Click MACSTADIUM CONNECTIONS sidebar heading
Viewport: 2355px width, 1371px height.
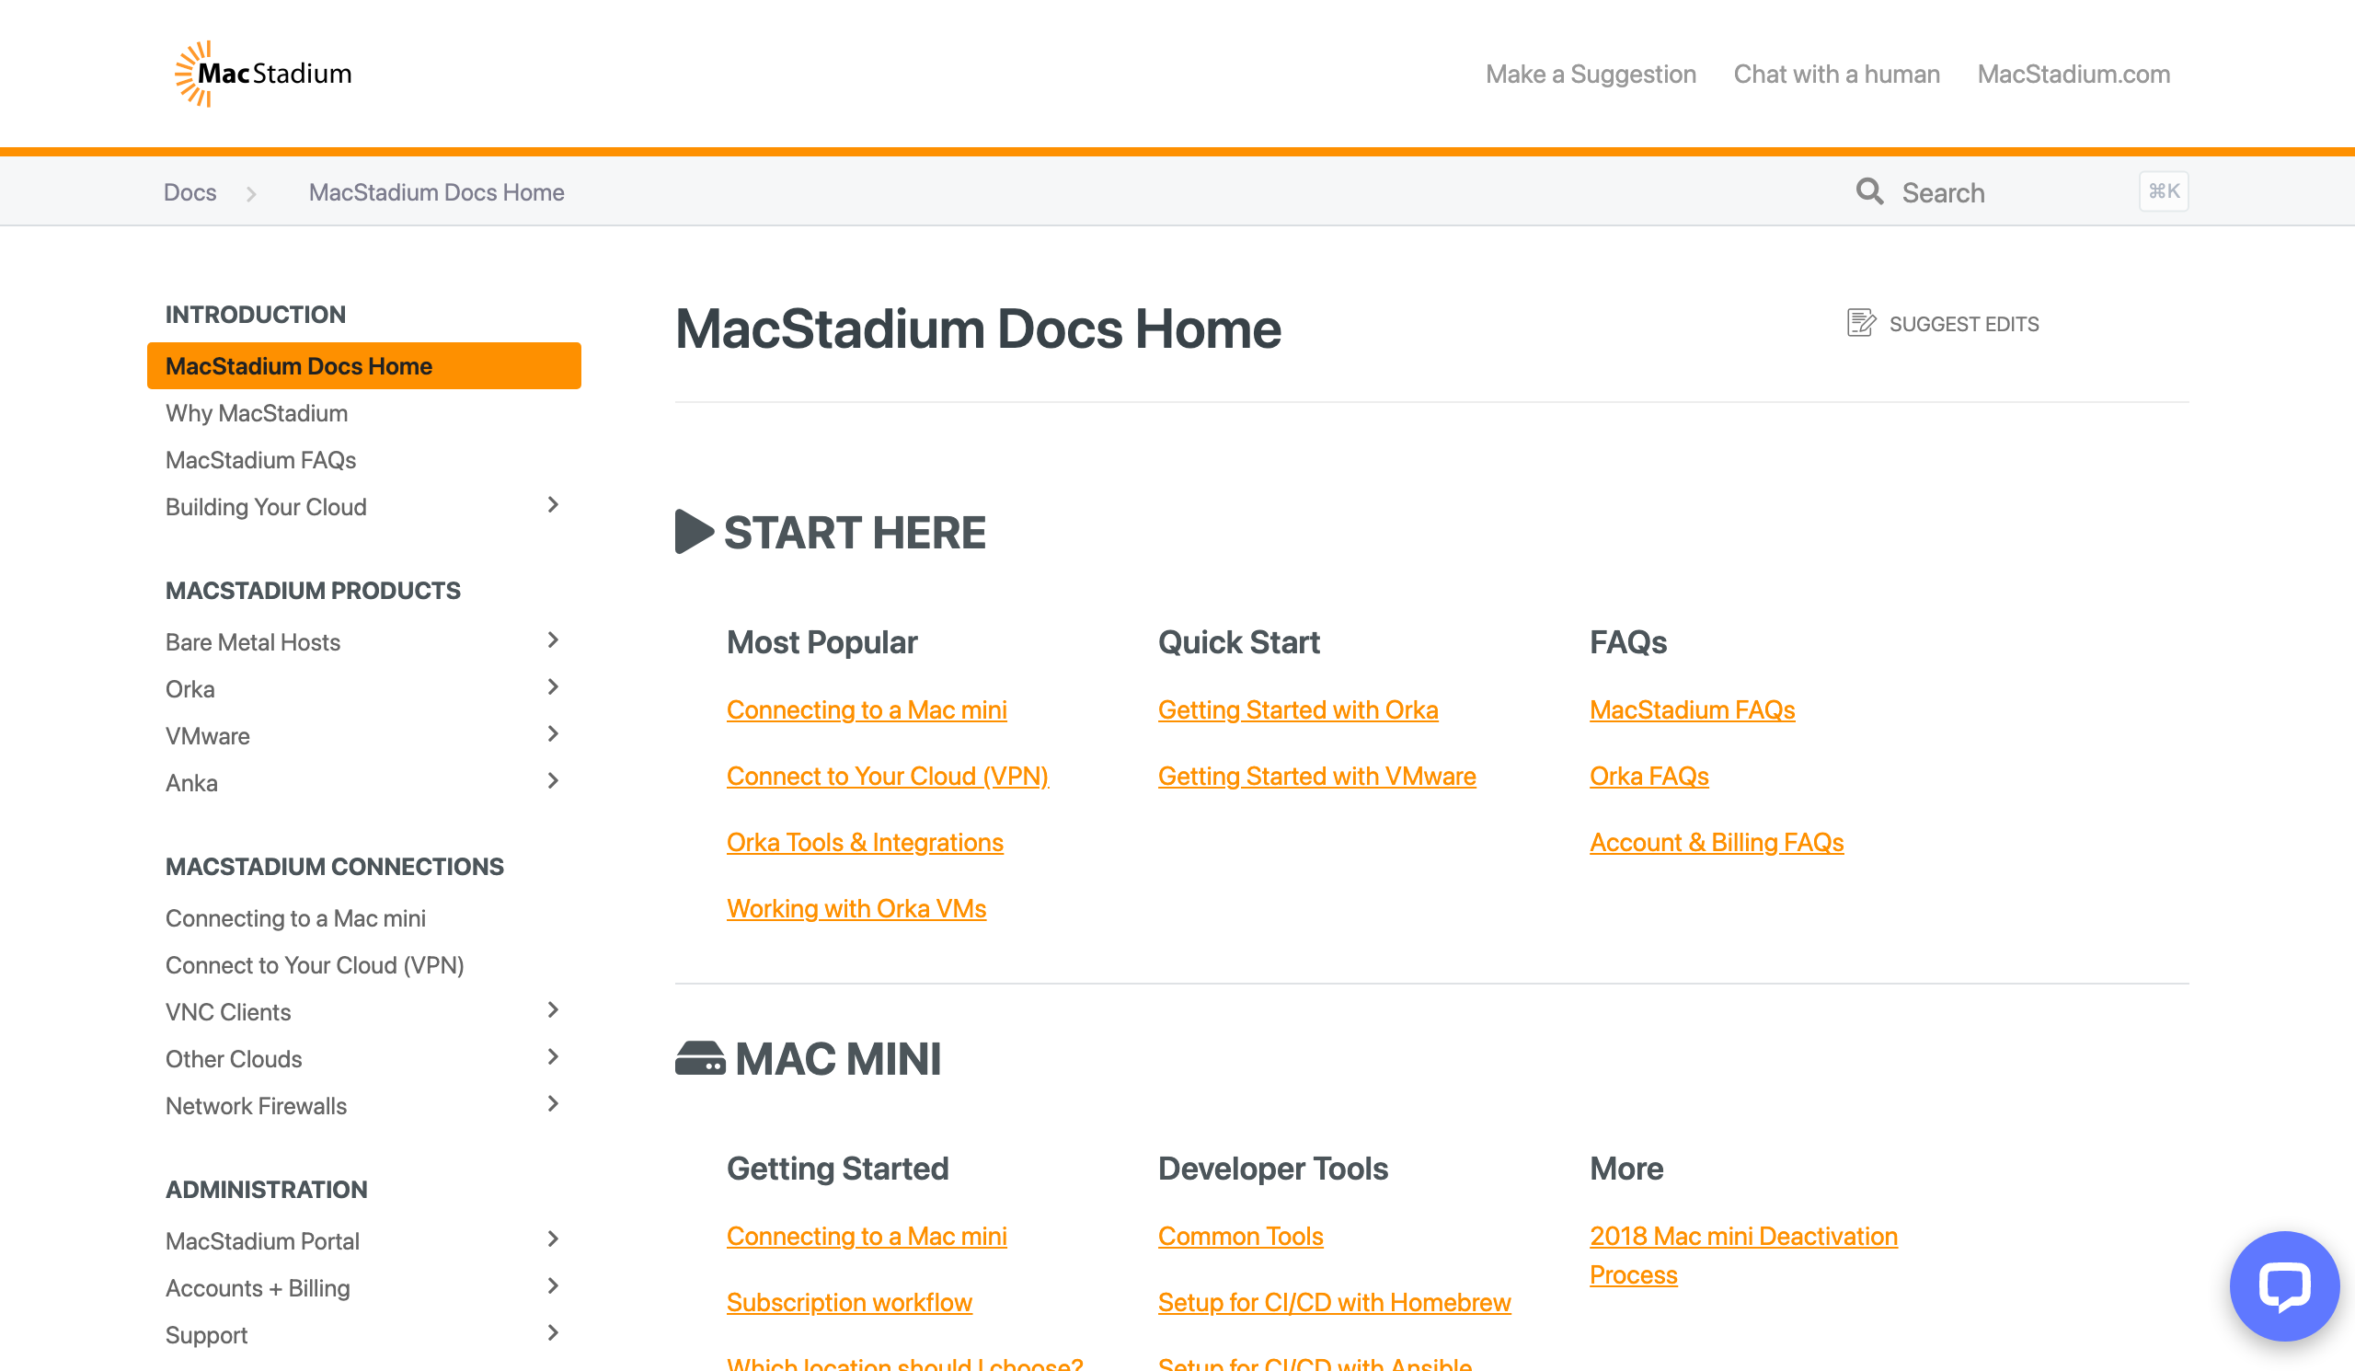(x=334, y=867)
